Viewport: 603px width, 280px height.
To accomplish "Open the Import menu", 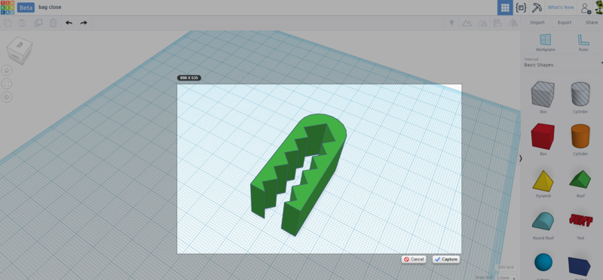I will (537, 23).
